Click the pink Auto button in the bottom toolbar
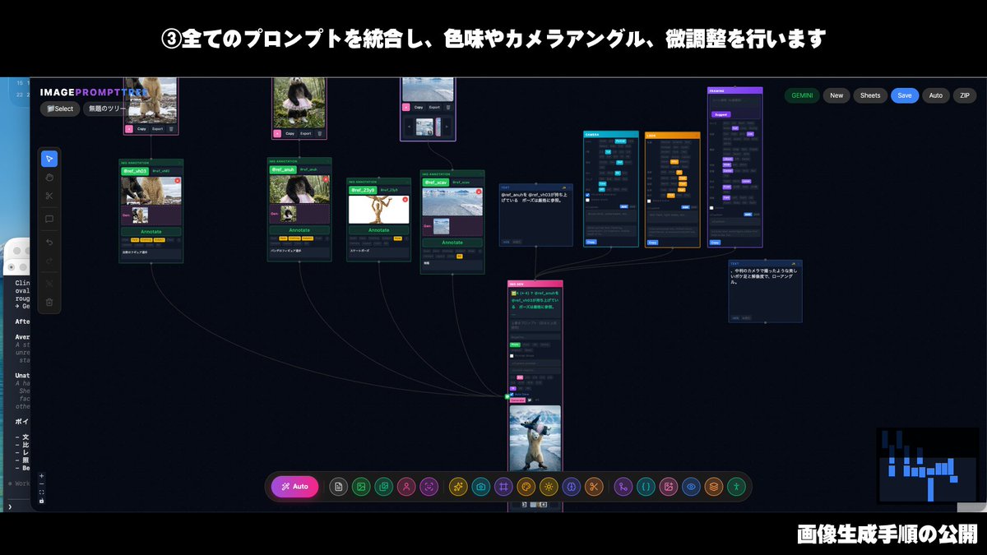This screenshot has width=987, height=555. (294, 487)
